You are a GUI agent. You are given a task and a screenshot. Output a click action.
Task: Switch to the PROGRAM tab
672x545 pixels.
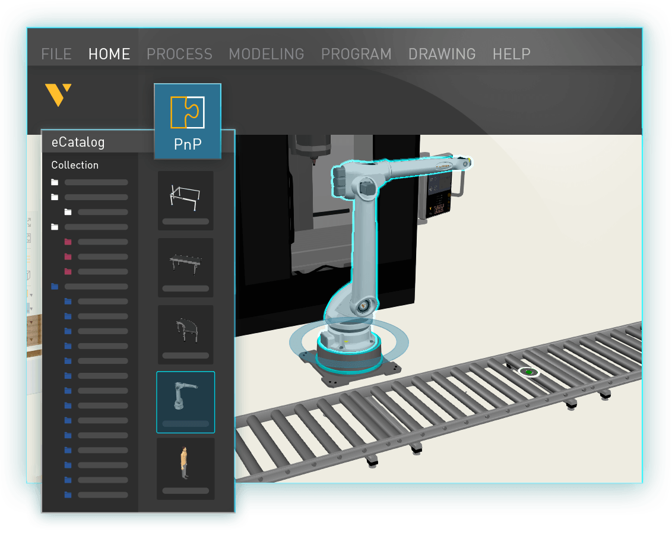coord(356,54)
